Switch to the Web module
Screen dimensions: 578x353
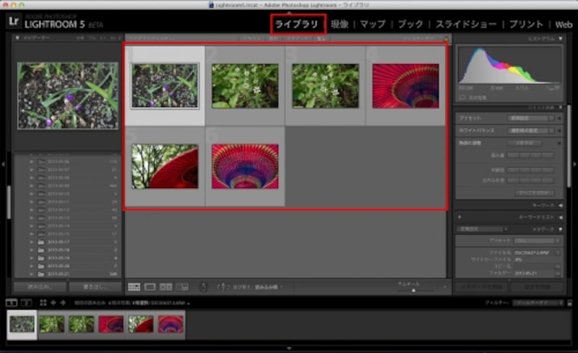click(x=564, y=25)
